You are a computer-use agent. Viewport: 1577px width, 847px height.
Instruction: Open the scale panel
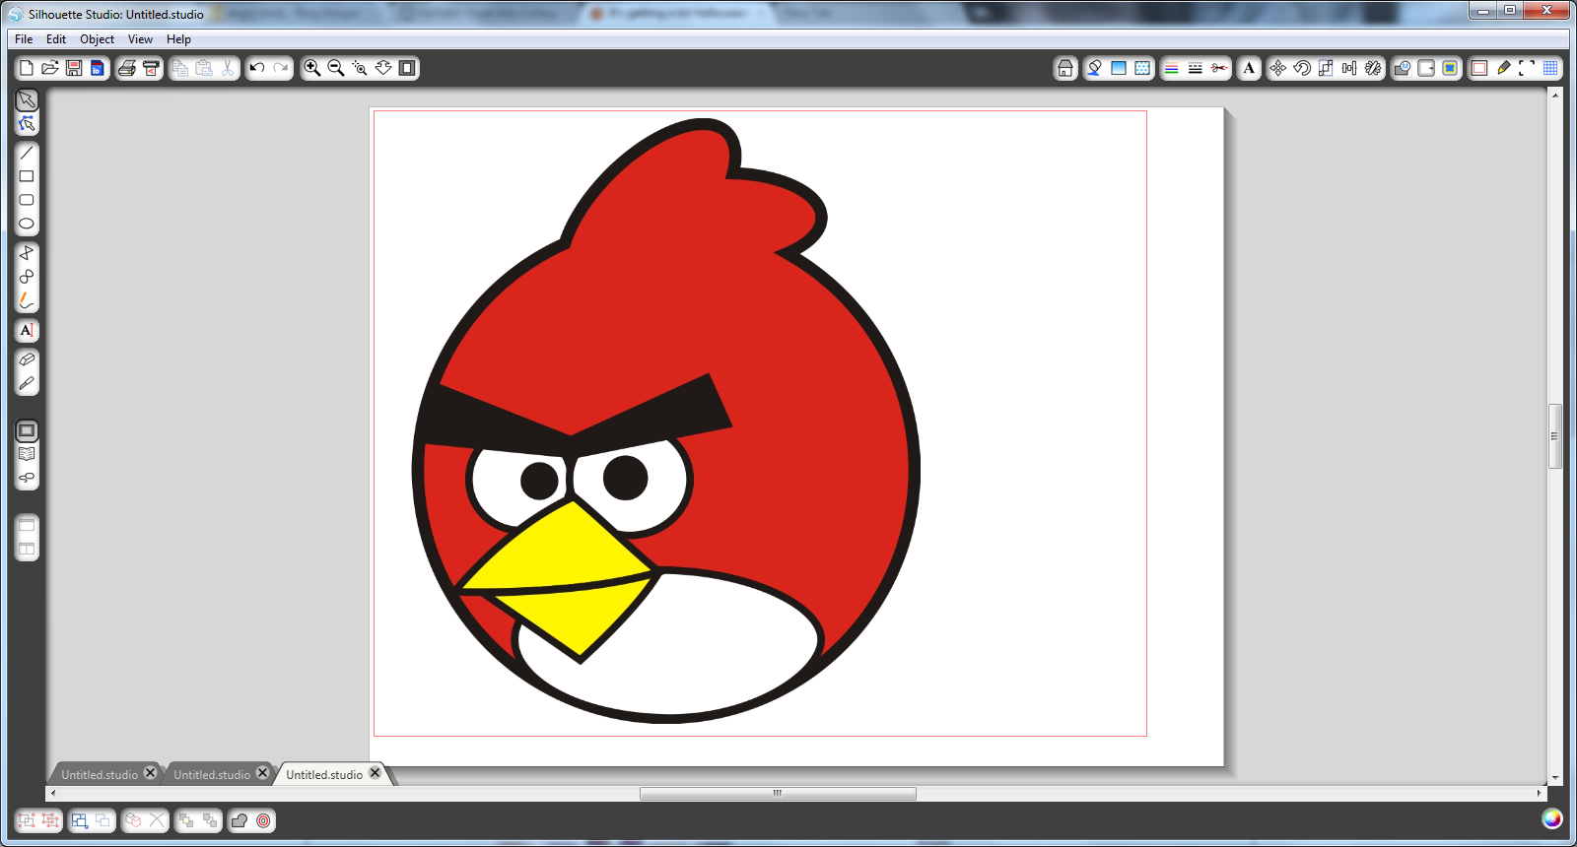tap(1326, 68)
